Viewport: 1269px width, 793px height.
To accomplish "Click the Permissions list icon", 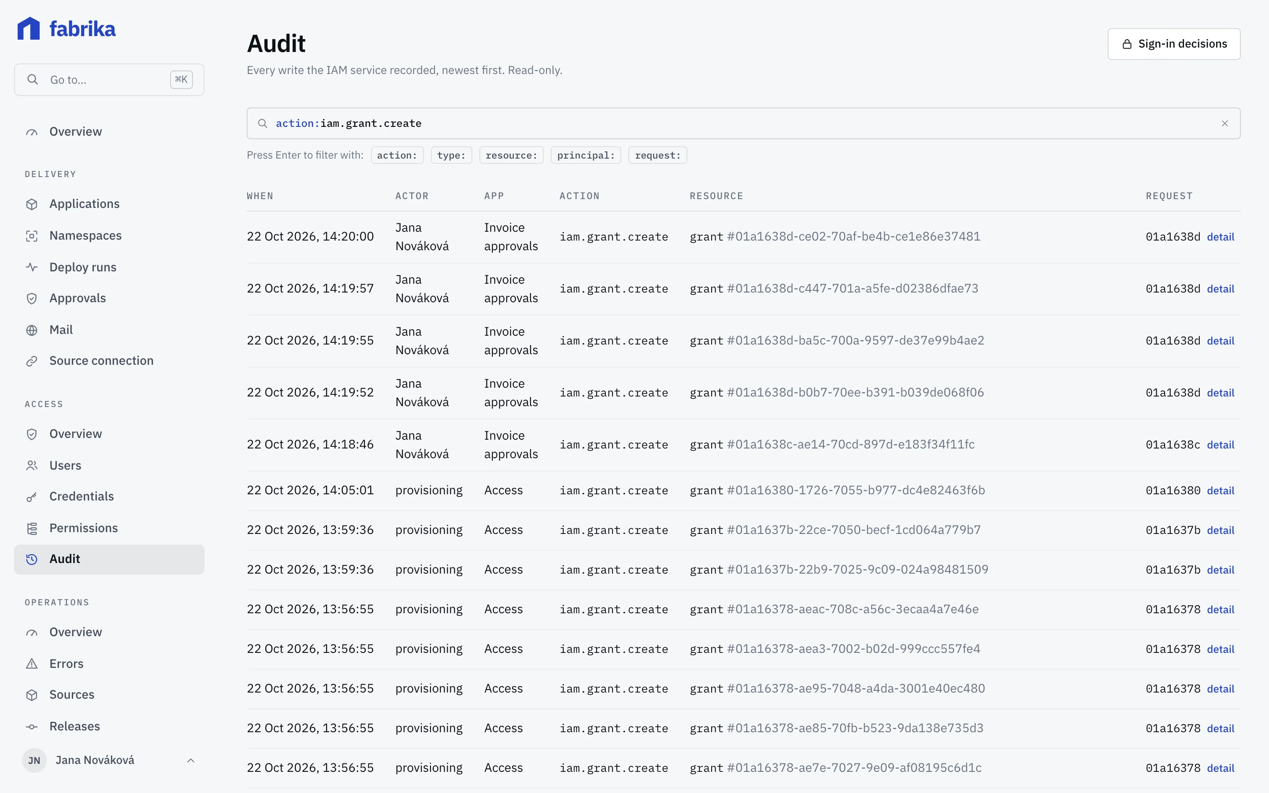I will (32, 528).
